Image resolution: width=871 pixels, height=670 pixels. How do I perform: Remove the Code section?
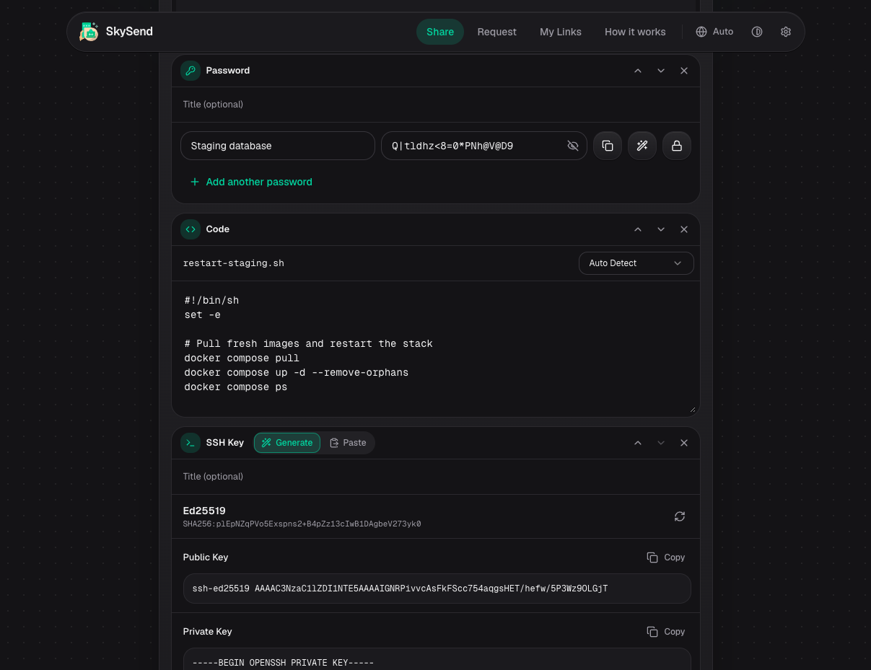click(x=684, y=229)
